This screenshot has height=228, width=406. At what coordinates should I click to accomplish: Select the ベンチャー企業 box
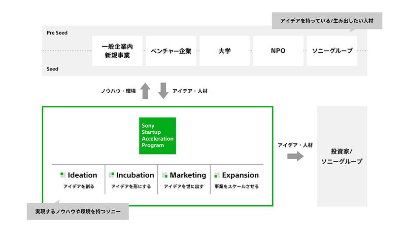[172, 51]
